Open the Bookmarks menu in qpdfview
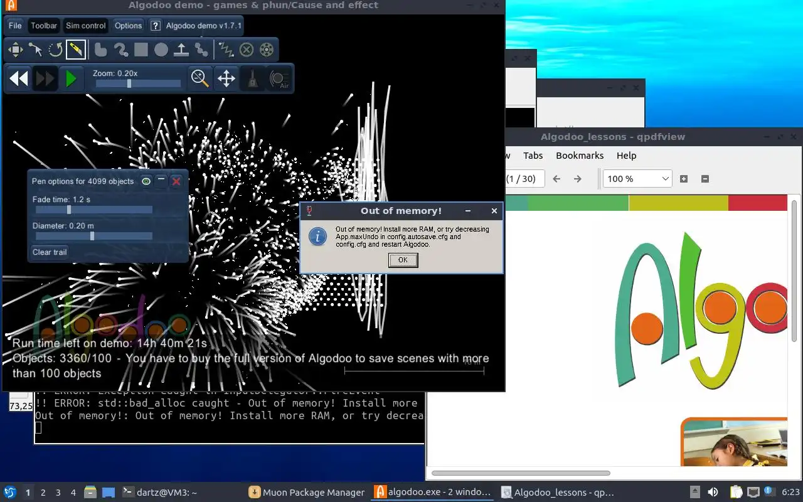This screenshot has height=502, width=803. point(580,156)
